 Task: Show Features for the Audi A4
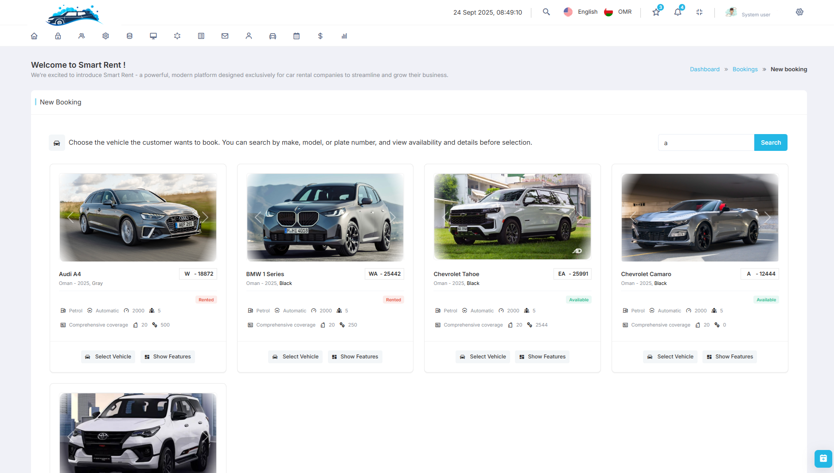click(168, 357)
